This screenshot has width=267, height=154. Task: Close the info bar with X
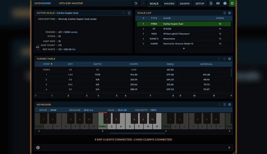pos(229,148)
